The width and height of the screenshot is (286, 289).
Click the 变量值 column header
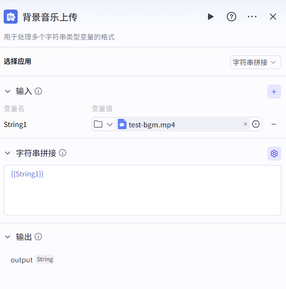pos(102,109)
